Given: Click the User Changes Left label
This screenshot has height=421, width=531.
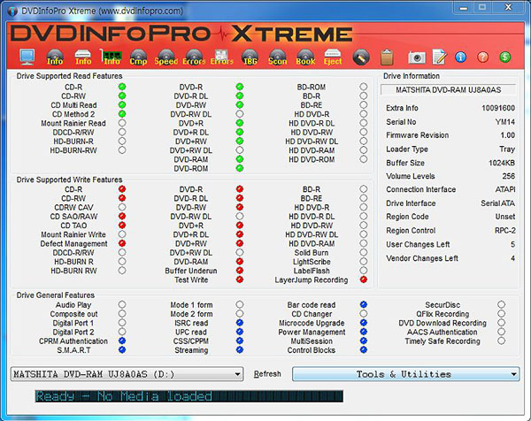Looking at the screenshot, I should 418,244.
